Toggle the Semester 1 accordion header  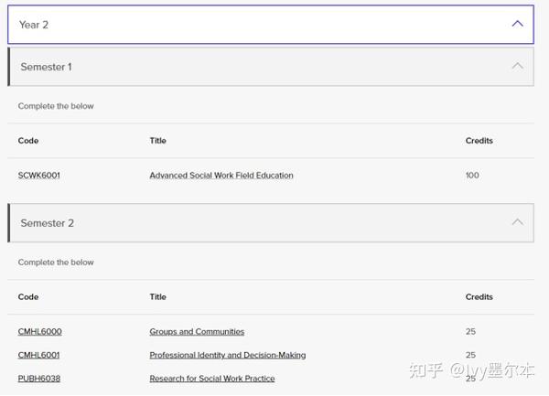click(271, 67)
